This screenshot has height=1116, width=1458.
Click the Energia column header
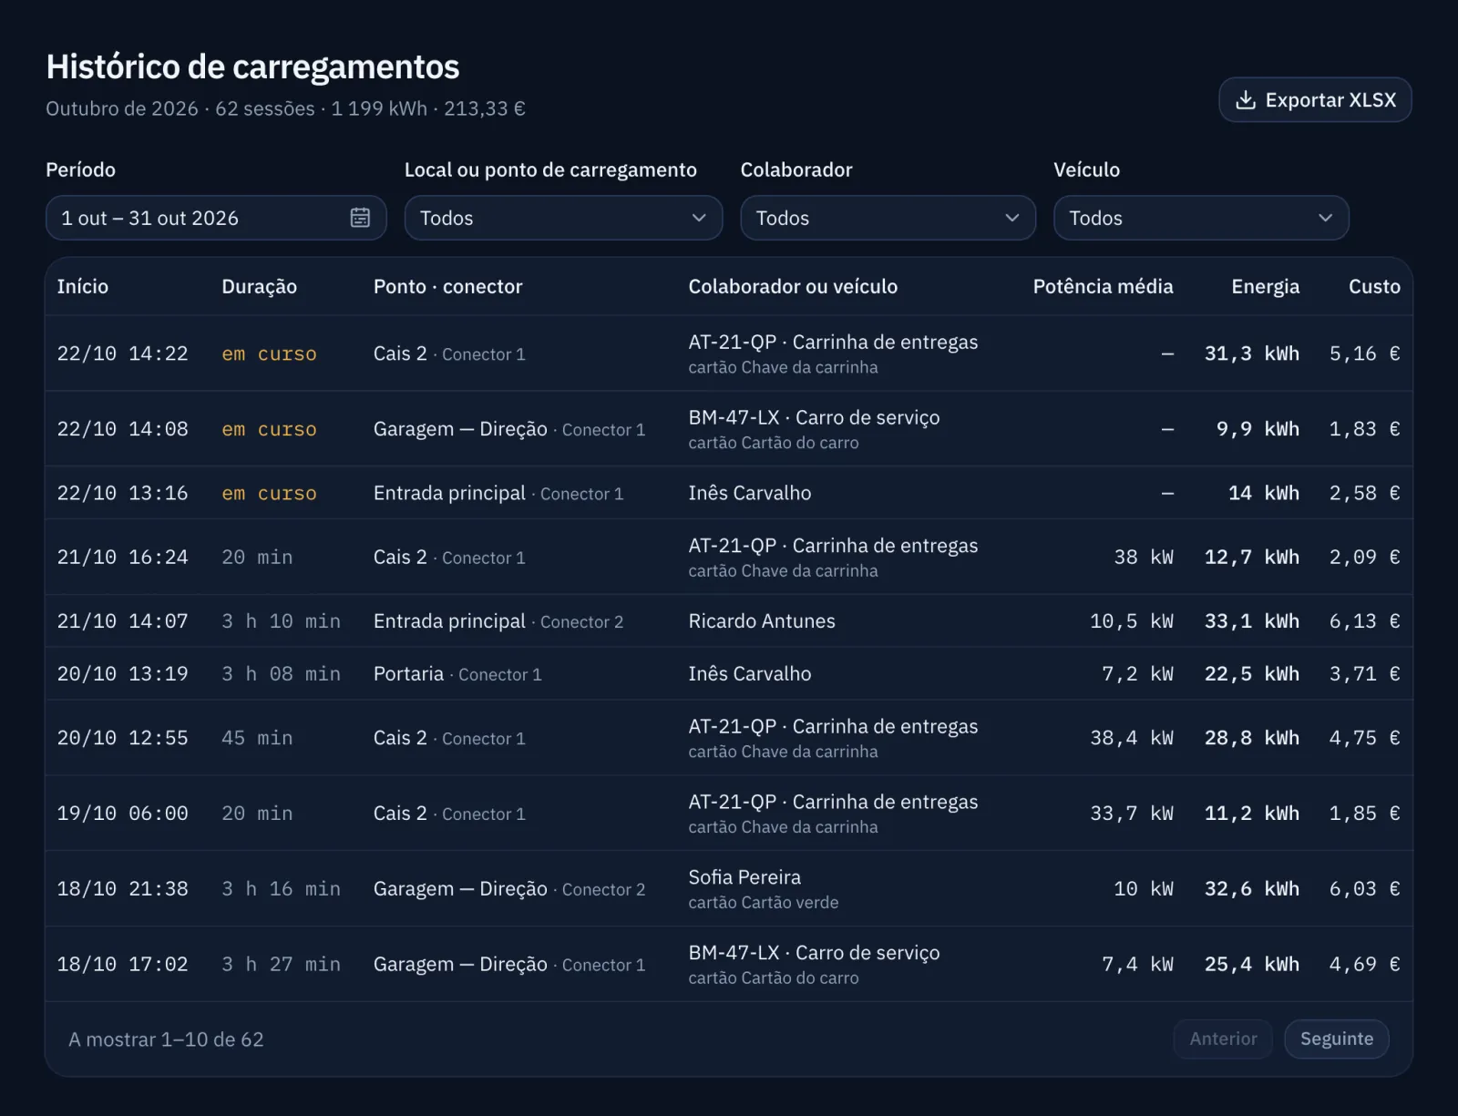pyautogui.click(x=1265, y=286)
